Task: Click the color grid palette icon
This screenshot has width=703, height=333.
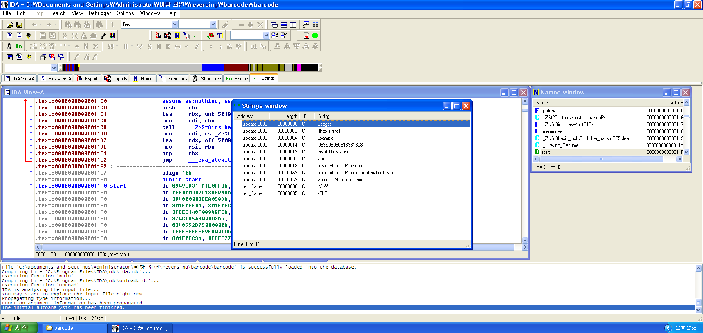Action: [112, 36]
